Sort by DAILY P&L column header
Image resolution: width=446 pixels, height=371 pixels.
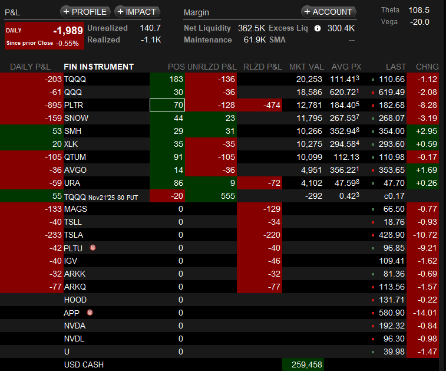pyautogui.click(x=30, y=67)
